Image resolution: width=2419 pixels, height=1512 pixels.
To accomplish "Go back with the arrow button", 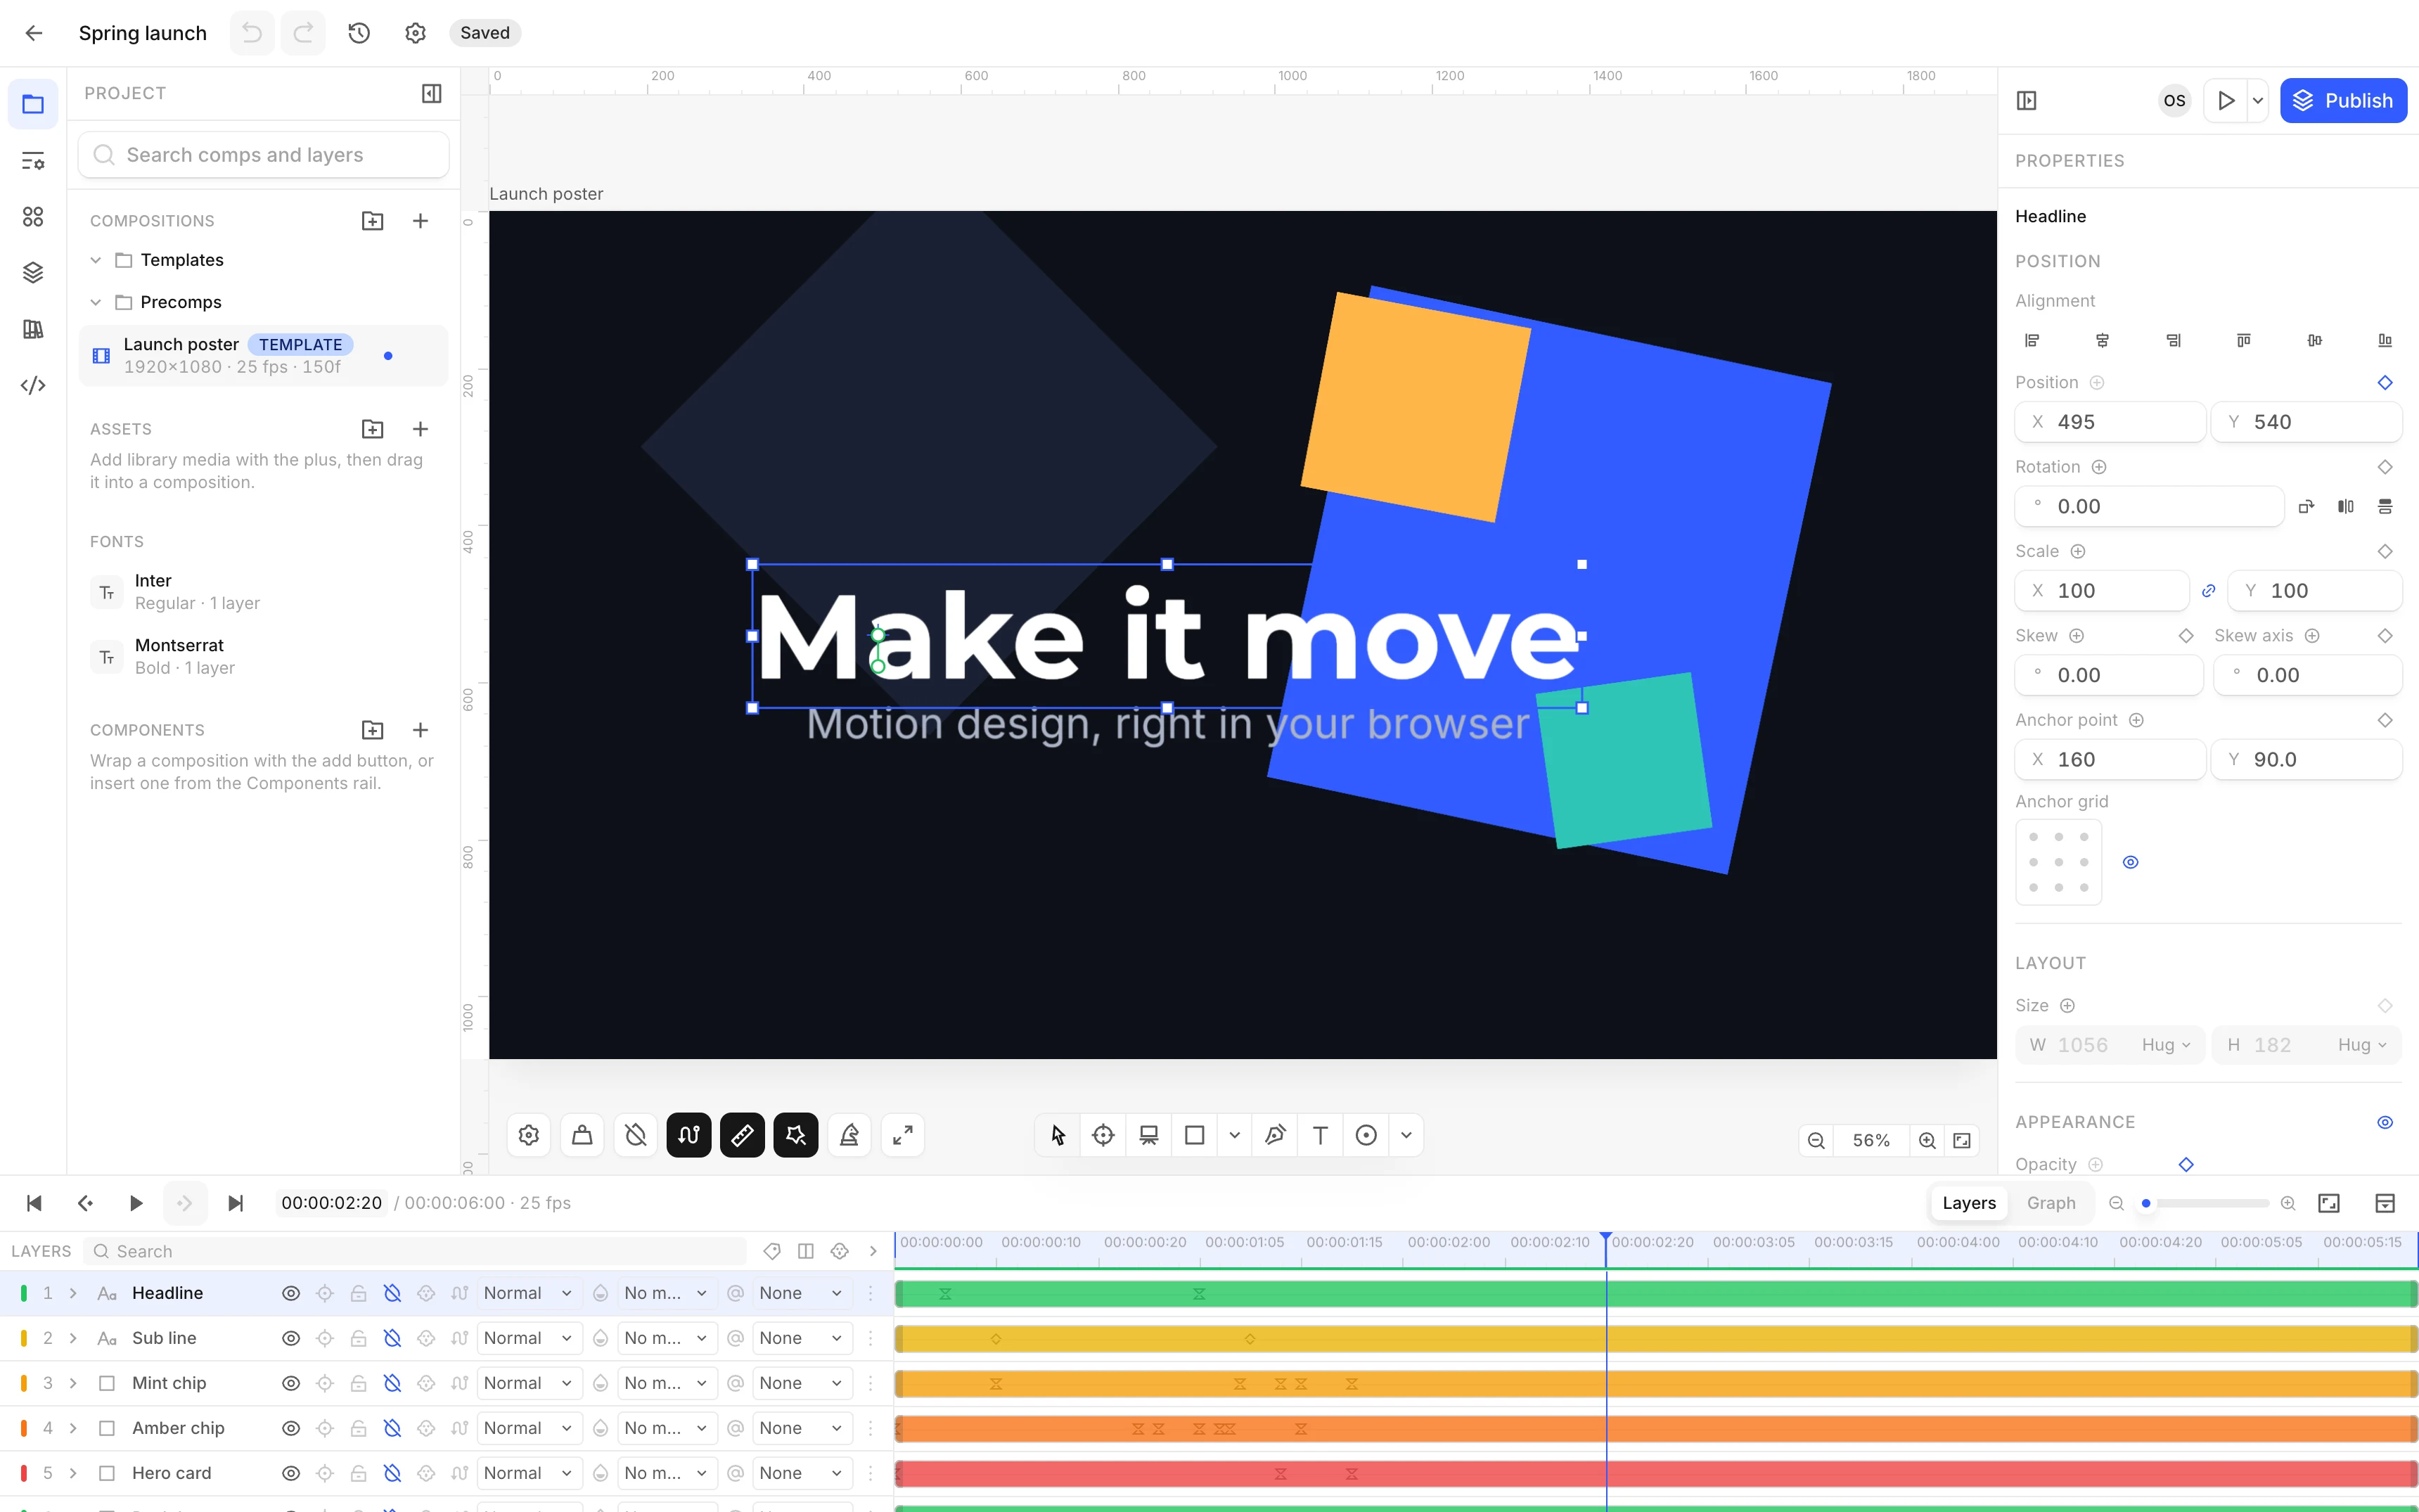I will tap(33, 33).
